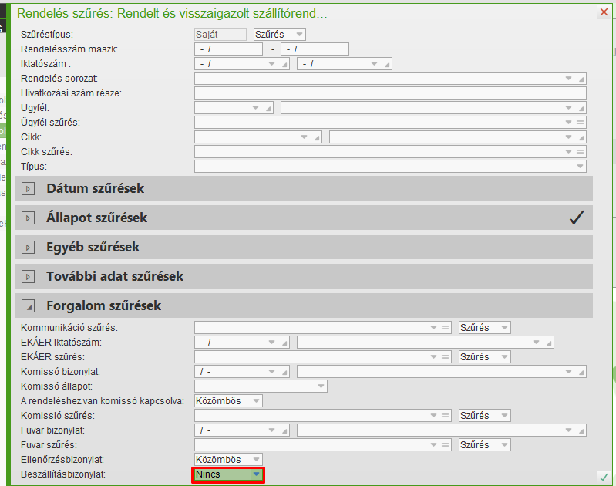The width and height of the screenshot is (616, 486).
Task: Expand the Dátum szűrések section
Action: click(28, 189)
